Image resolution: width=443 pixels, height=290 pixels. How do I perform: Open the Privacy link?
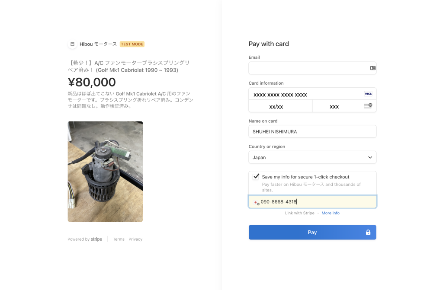[x=135, y=239]
